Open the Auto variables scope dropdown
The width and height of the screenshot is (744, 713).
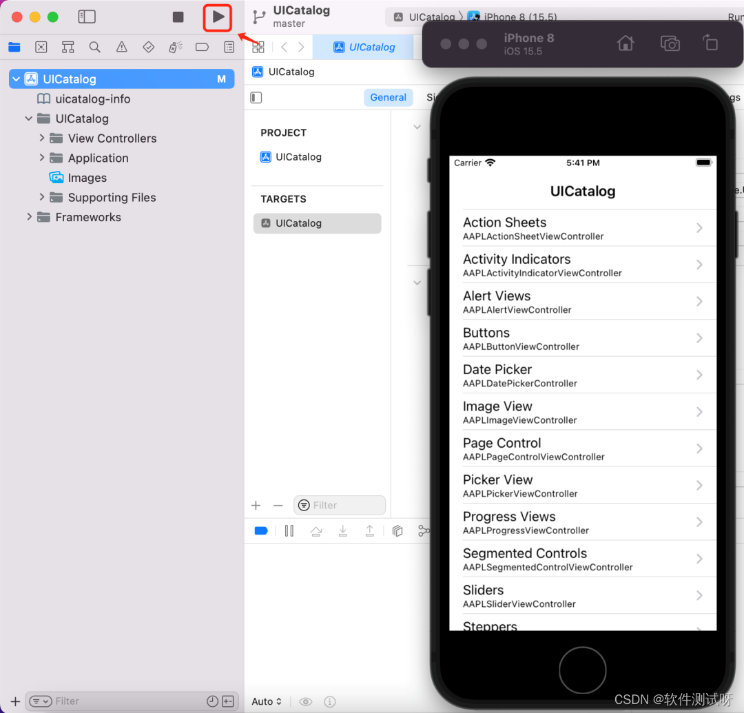point(267,701)
